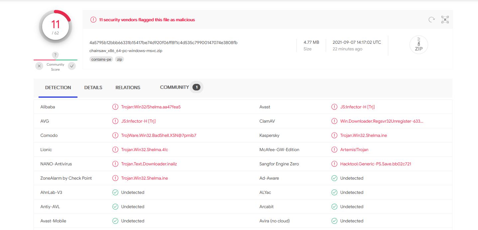Click the alert icon beside malicious warning
This screenshot has width=478, height=230.
(93, 20)
